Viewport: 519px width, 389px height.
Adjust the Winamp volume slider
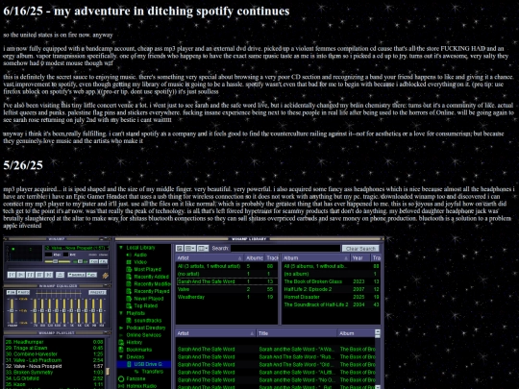tap(58, 261)
